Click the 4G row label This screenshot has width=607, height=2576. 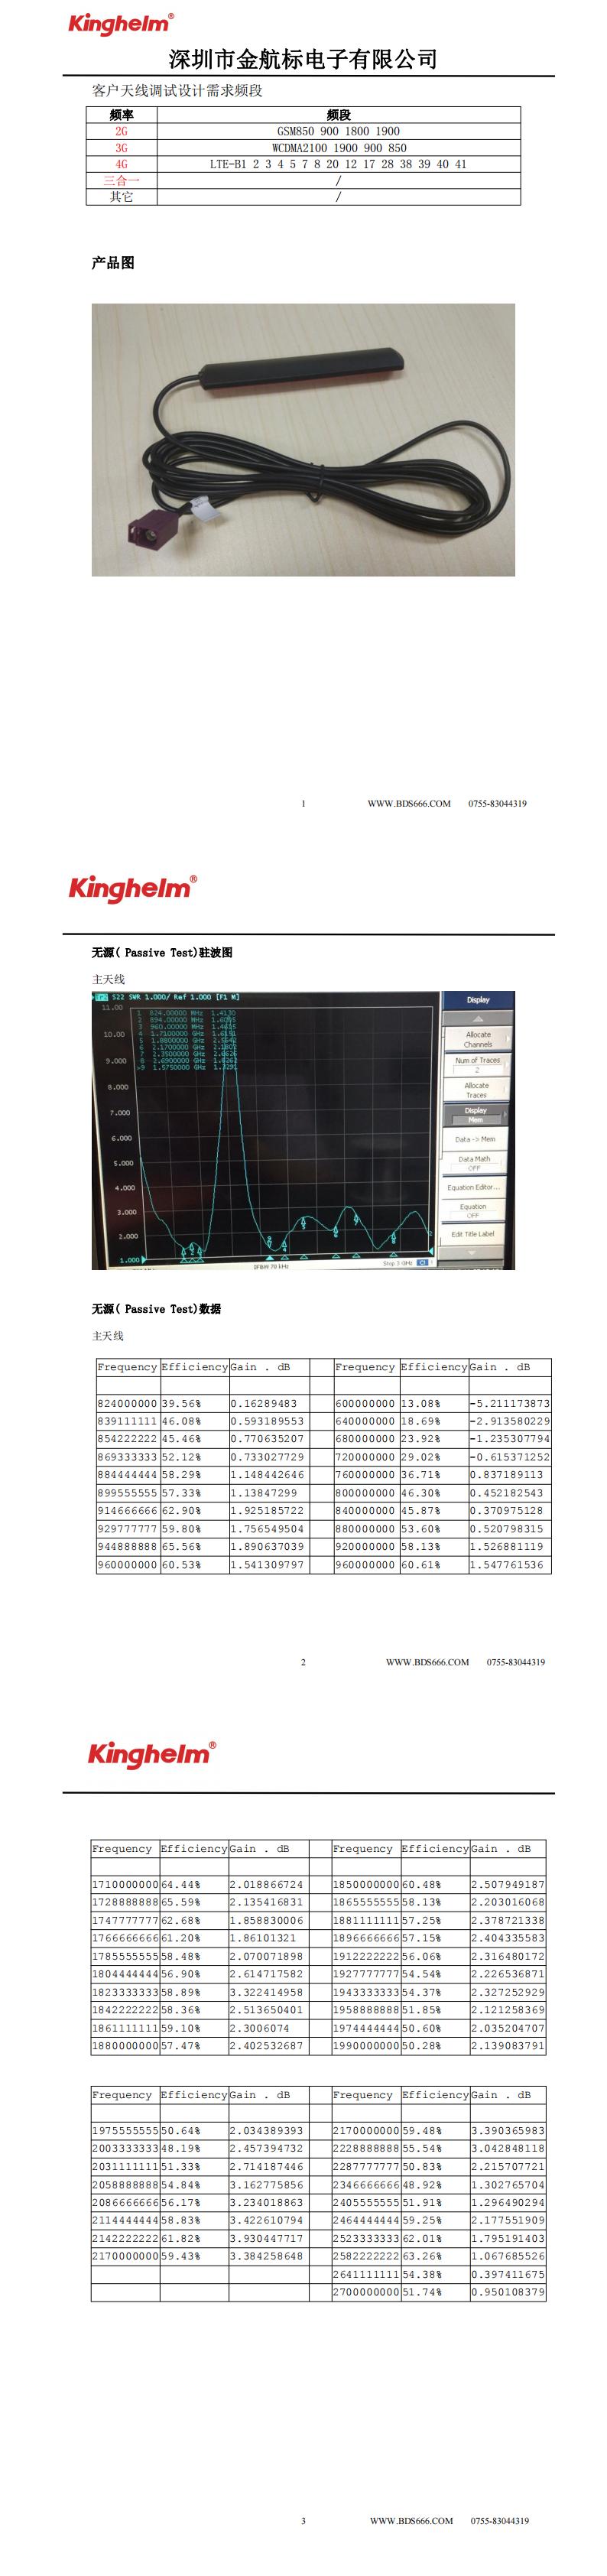point(121,164)
